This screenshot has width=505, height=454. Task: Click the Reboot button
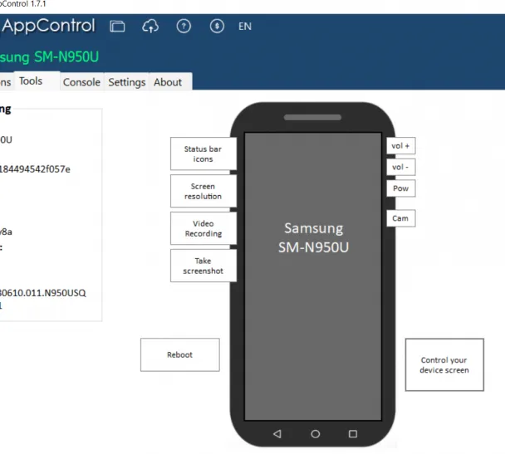[180, 354]
